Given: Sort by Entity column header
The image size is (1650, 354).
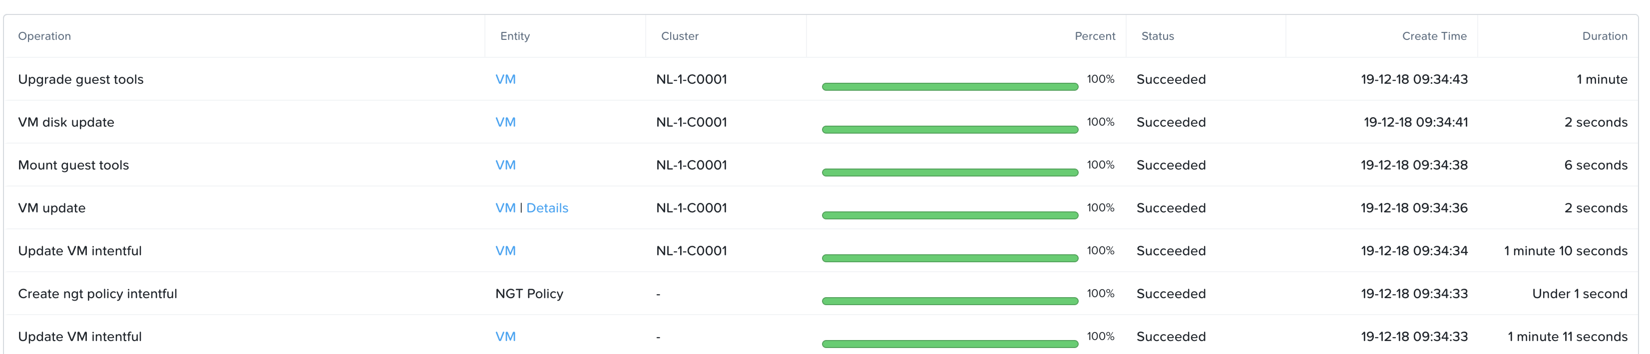Looking at the screenshot, I should 514,36.
